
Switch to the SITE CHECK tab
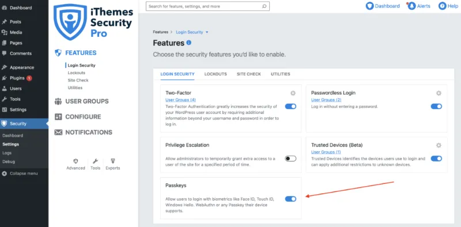(249, 74)
